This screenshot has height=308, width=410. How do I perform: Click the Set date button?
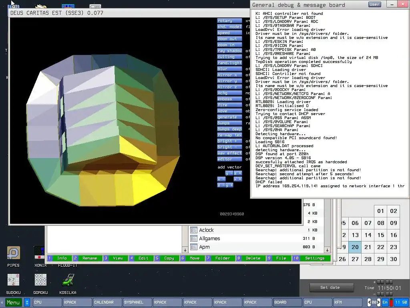[x=331, y=288]
